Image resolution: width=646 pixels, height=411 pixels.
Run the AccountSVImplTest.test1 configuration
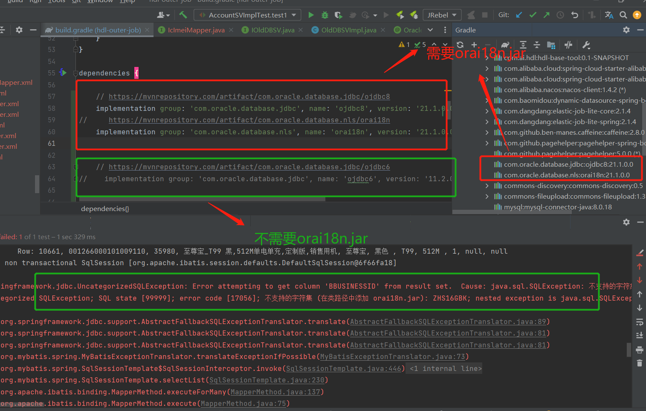(311, 15)
